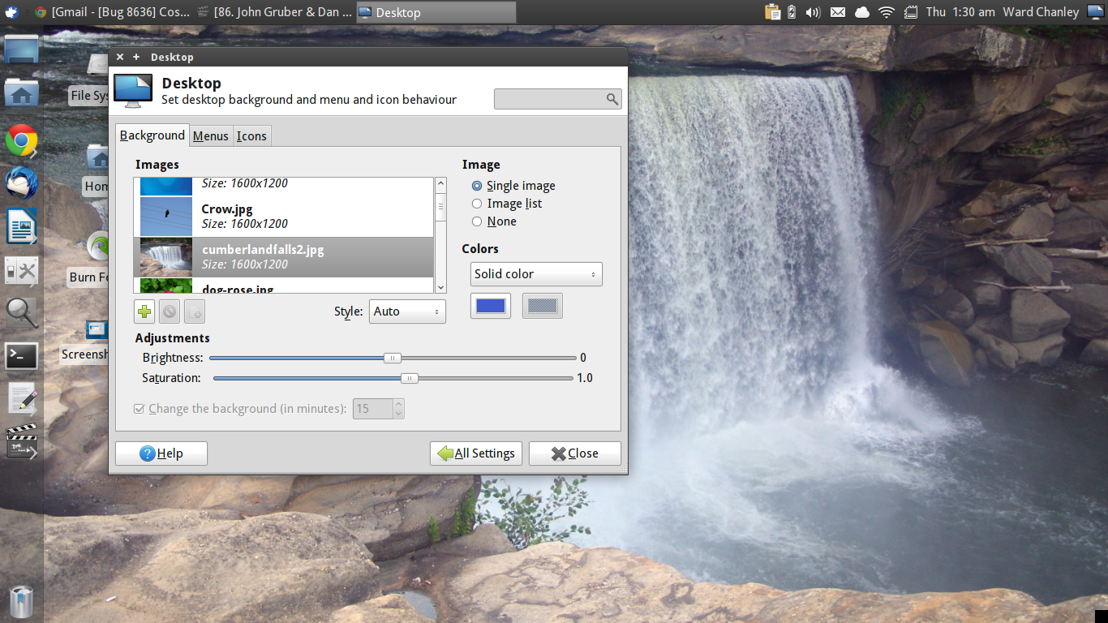Screen dimensions: 1108x623
Task: Open Thunderbird mail from the dock
Action: 21,183
